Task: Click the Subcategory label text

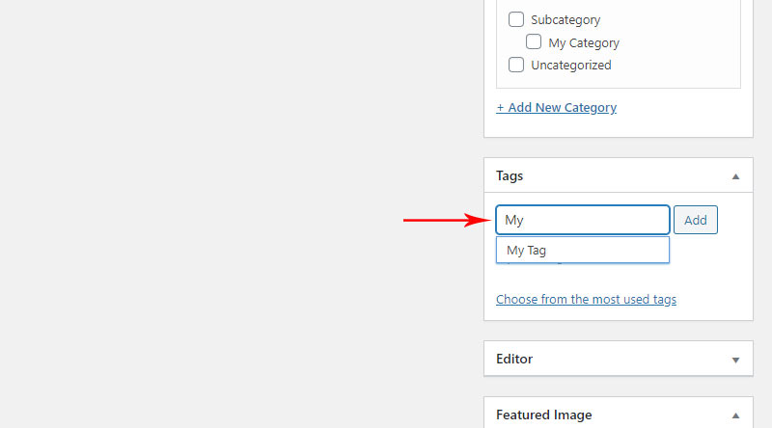Action: click(565, 20)
